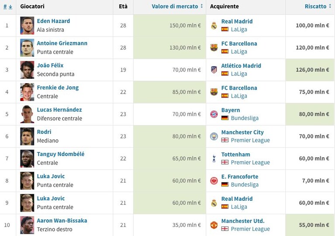Click Rodri's portrait thumbnail
The height and width of the screenshot is (236, 335).
click(27, 136)
